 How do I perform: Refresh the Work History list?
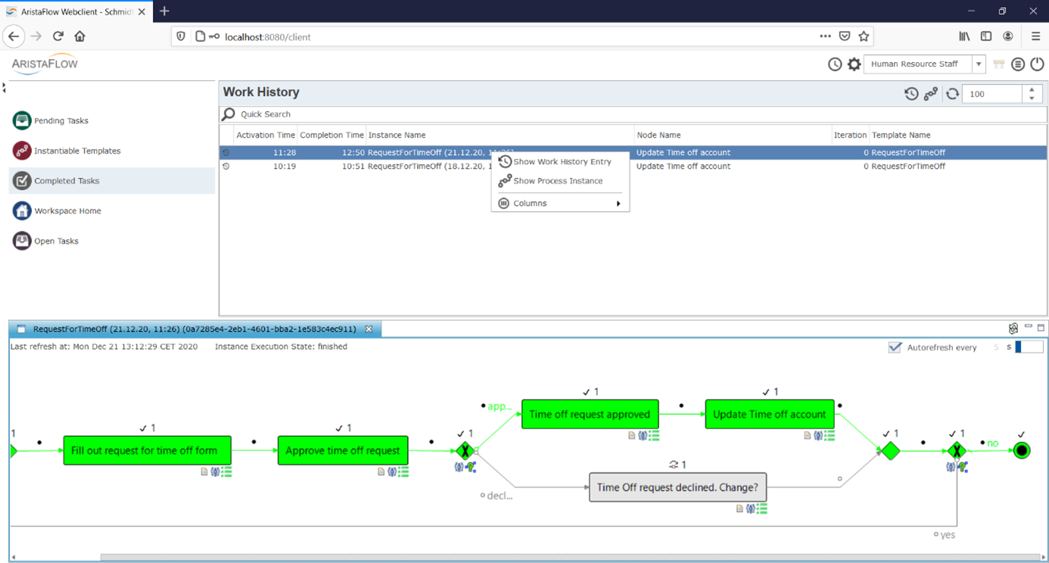point(952,94)
